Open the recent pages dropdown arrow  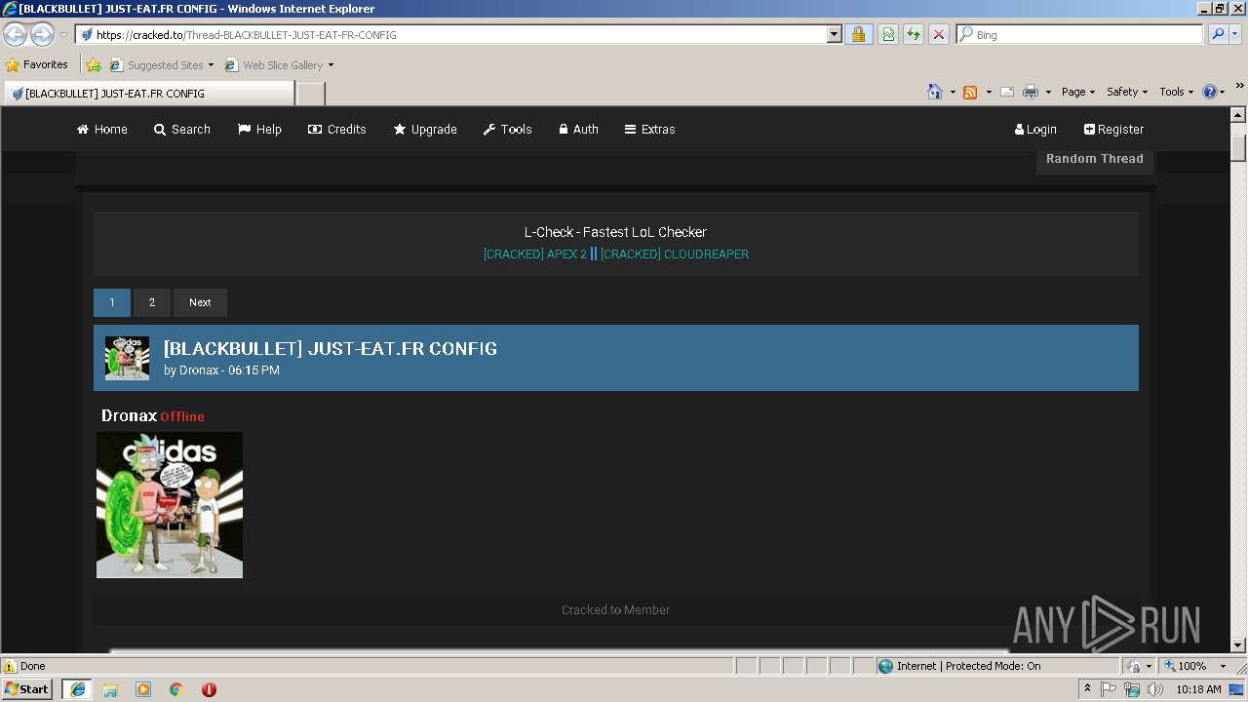point(63,35)
